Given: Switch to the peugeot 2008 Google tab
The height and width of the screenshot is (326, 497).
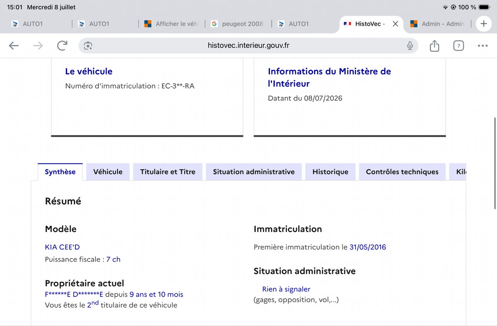Looking at the screenshot, I should pyautogui.click(x=237, y=24).
